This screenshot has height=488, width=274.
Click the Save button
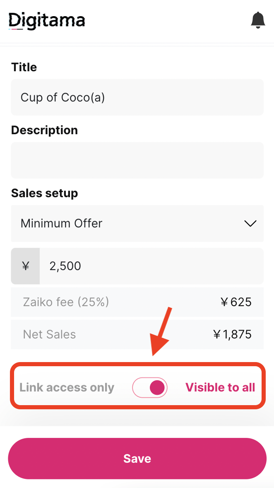(x=137, y=459)
